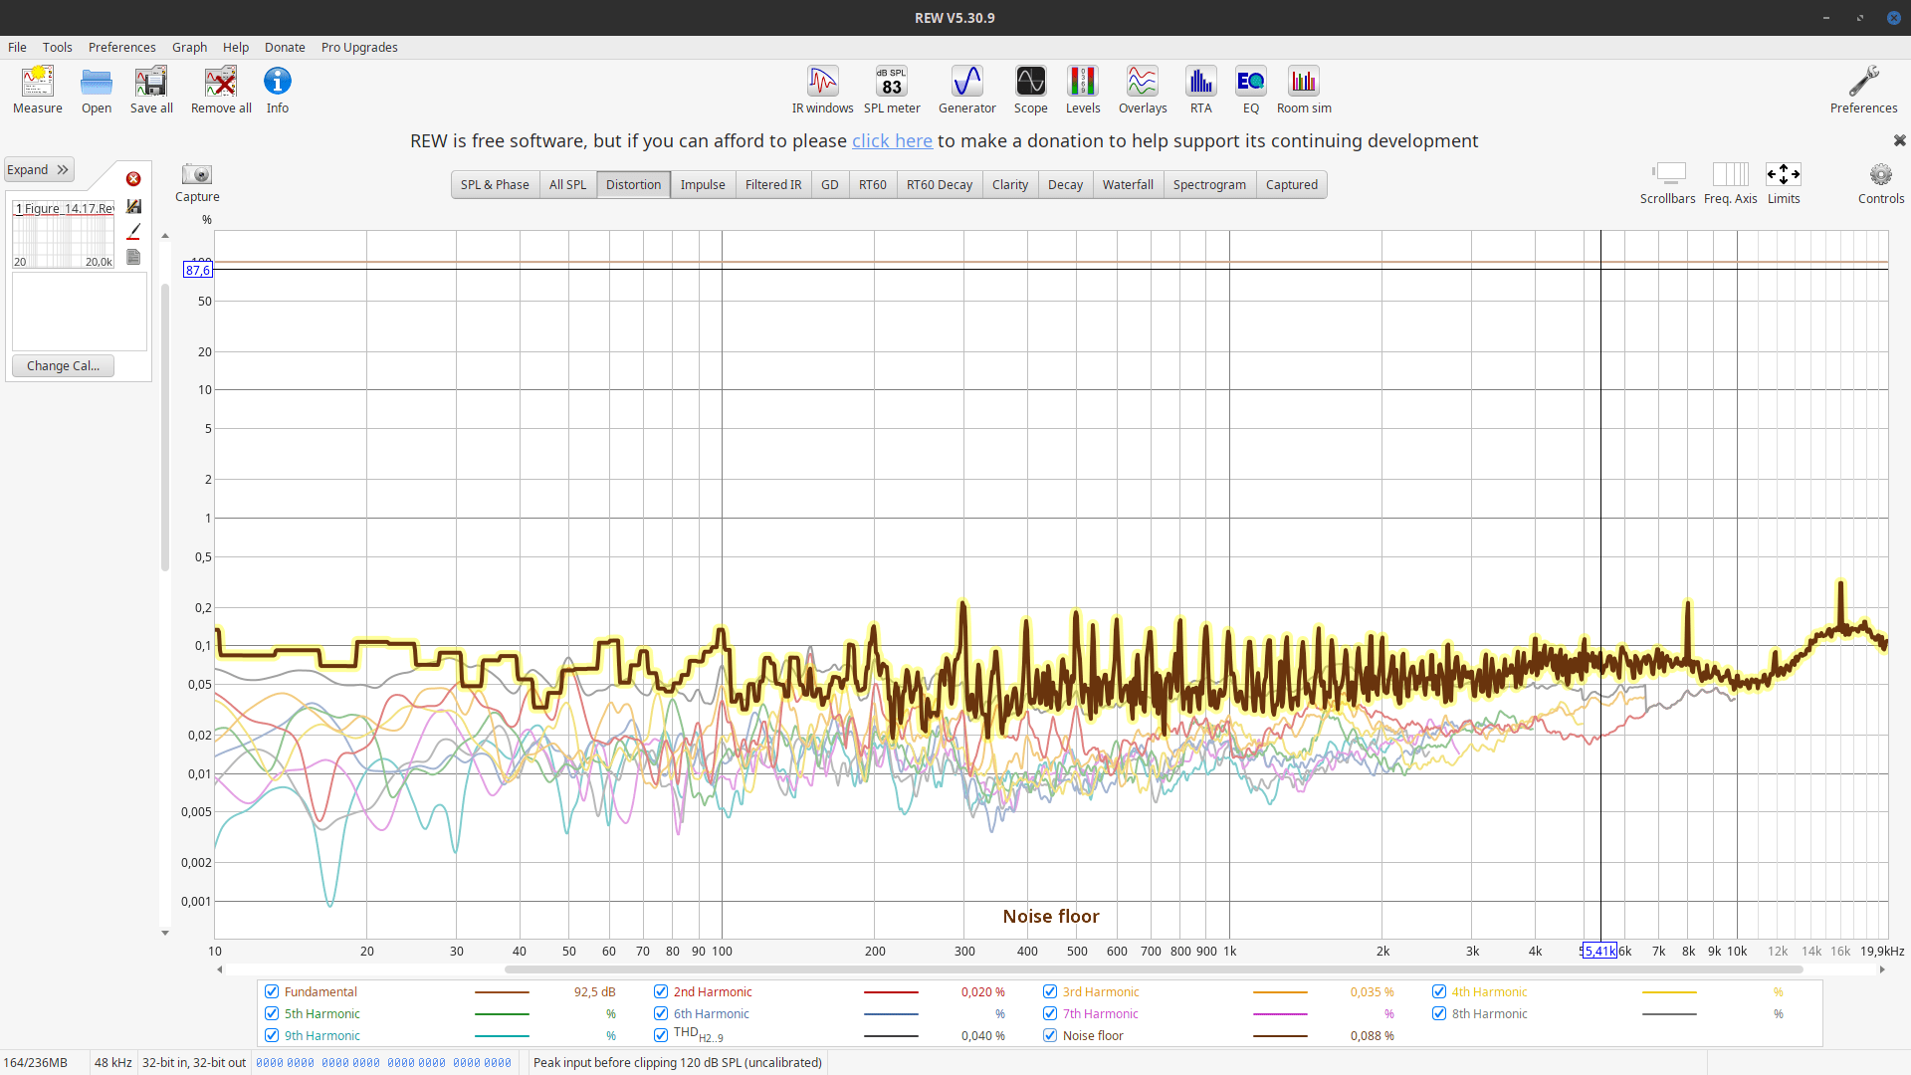Viewport: 1911px width, 1075px height.
Task: Toggle the 4th Harmonic checkbox
Action: [x=1439, y=991]
